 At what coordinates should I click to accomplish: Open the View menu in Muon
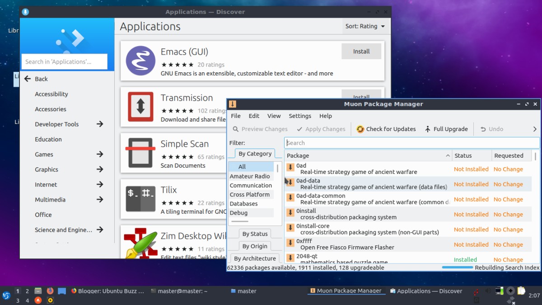coord(274,116)
